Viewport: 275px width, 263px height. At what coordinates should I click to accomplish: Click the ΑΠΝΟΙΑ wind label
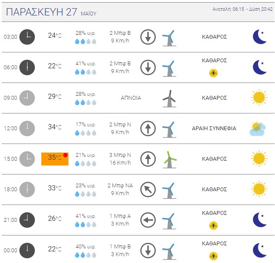(x=131, y=98)
